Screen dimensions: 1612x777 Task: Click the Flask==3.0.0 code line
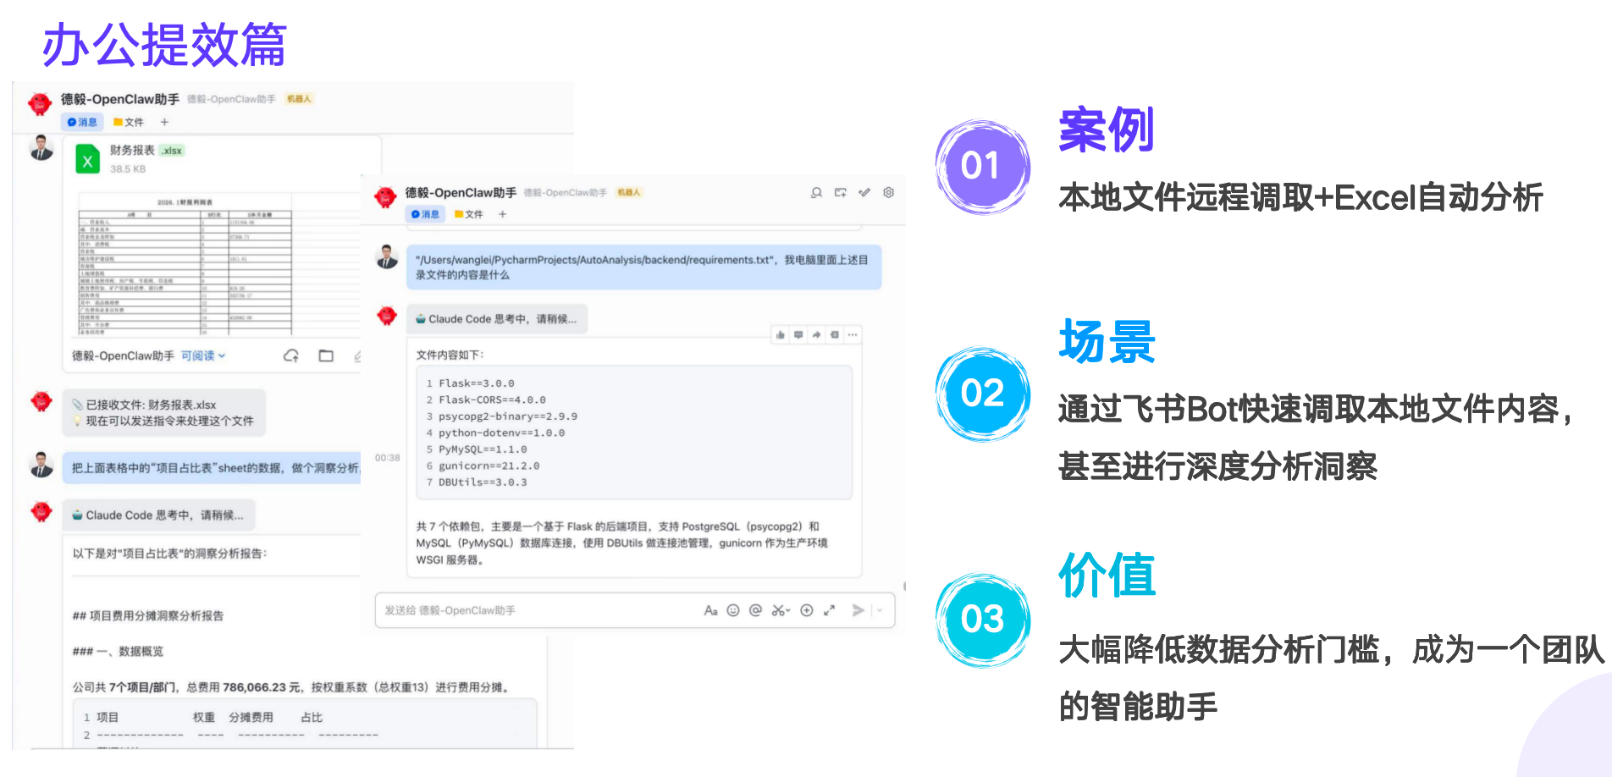[x=476, y=383]
